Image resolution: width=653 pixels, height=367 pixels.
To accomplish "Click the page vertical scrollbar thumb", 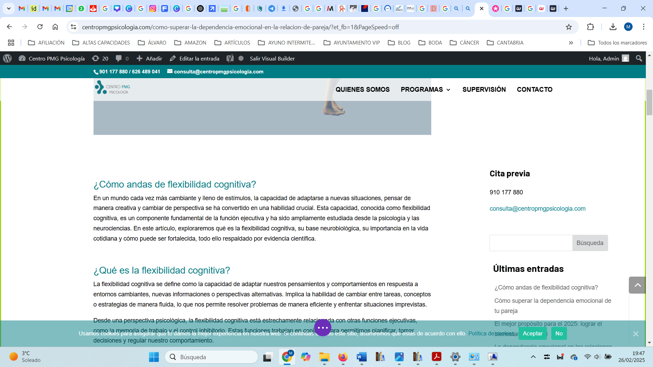I will (x=649, y=103).
